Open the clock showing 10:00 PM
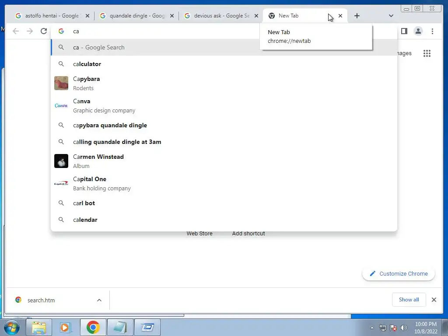This screenshot has height=336, width=448. click(x=426, y=328)
